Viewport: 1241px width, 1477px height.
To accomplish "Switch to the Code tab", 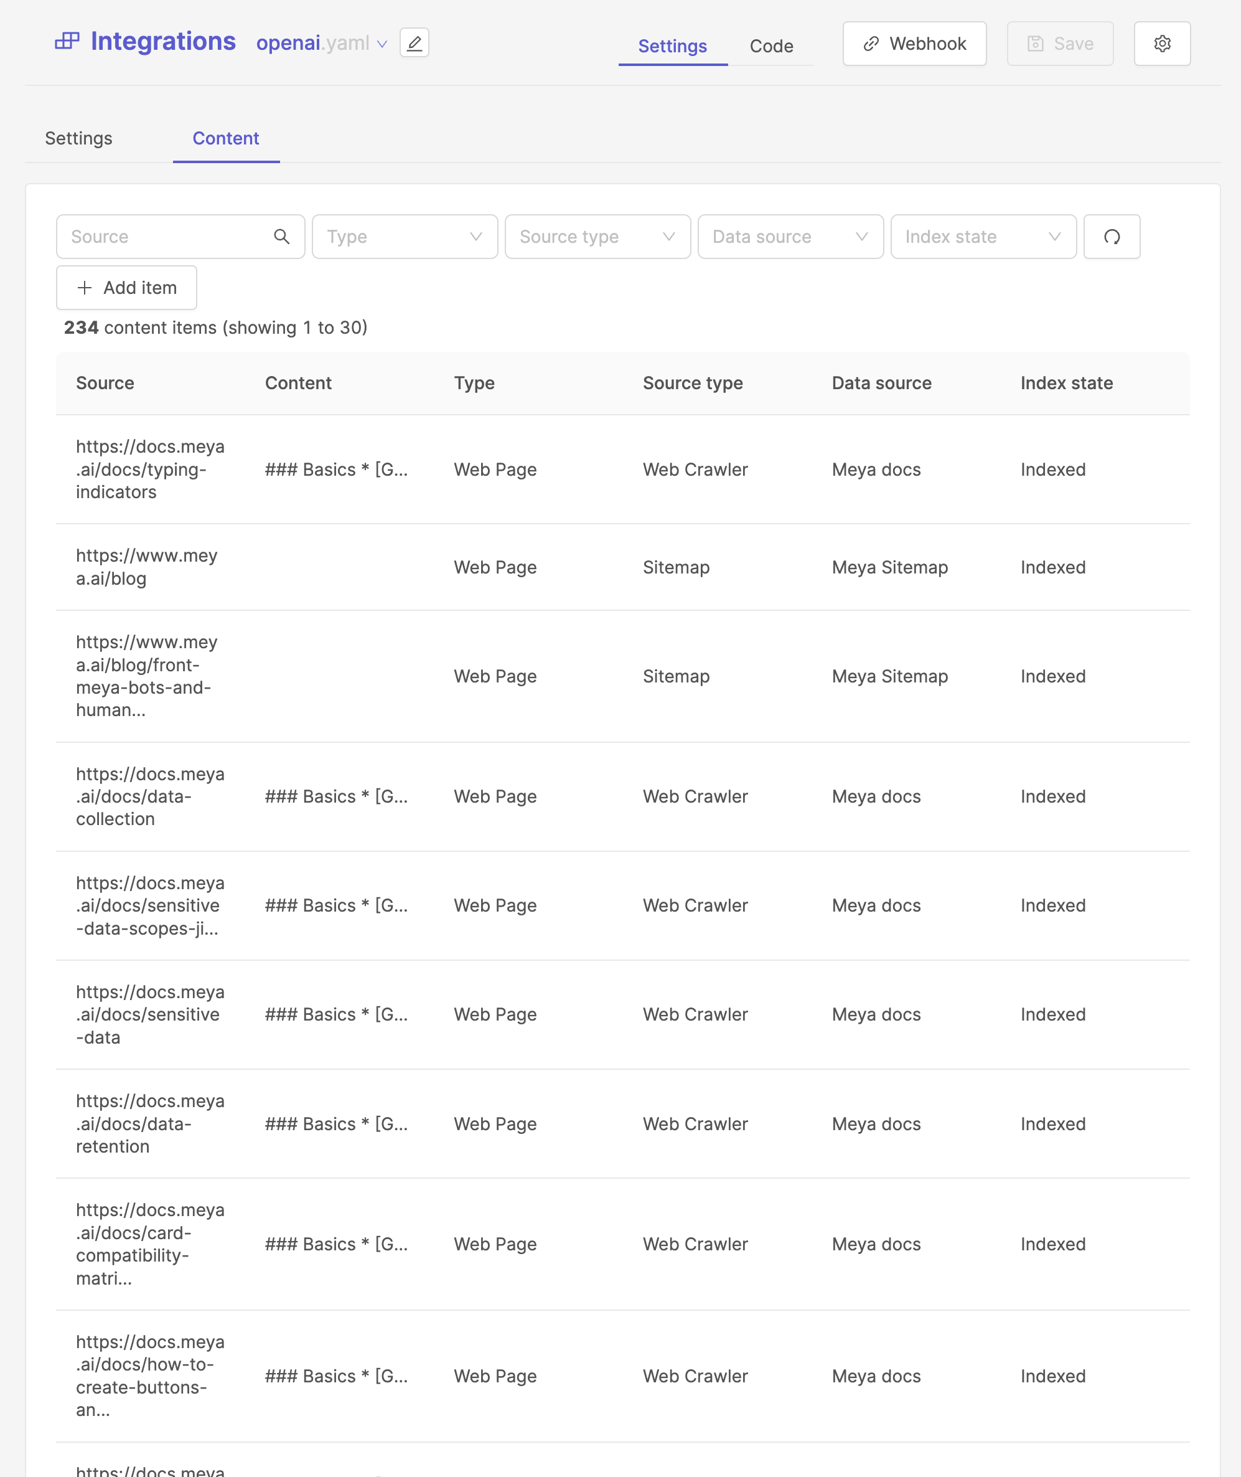I will tap(771, 47).
